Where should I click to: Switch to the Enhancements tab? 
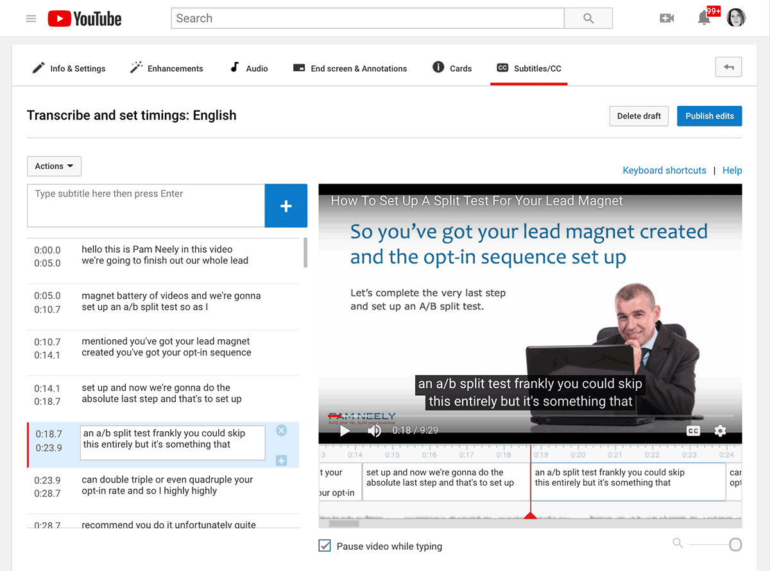click(166, 68)
